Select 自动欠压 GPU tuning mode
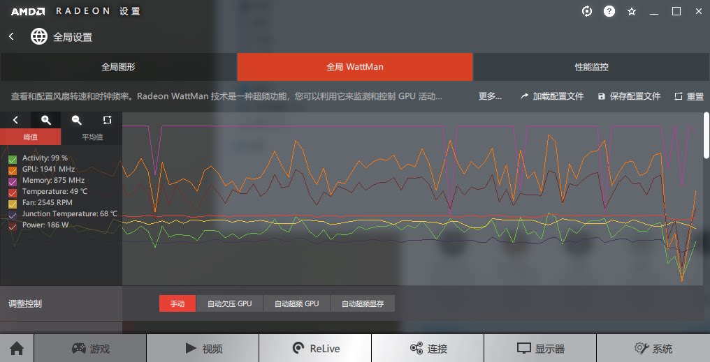Viewport: 710px width, 362px height. click(230, 303)
